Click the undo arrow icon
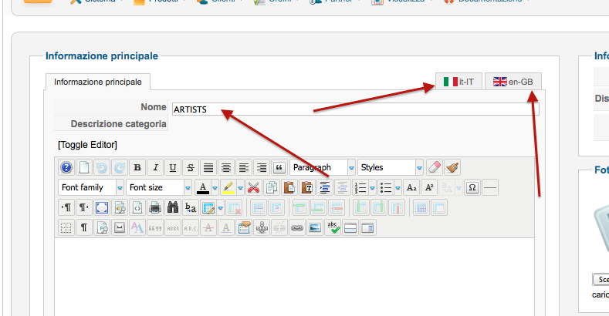This screenshot has width=609, height=316. [102, 167]
